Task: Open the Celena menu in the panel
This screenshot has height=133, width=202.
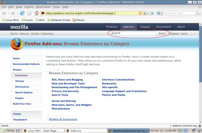Action: tap(8, 130)
